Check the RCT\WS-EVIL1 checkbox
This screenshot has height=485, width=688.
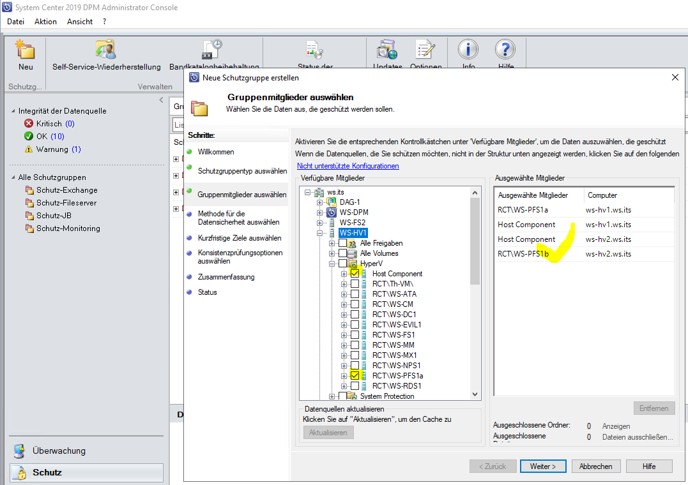click(x=355, y=324)
